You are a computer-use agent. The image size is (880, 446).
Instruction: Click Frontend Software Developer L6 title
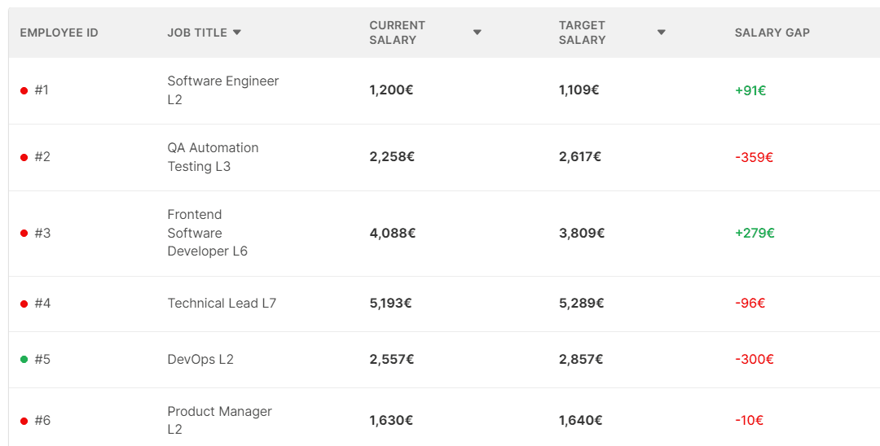click(x=207, y=233)
